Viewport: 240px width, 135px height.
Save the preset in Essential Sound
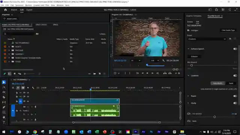click(230, 39)
